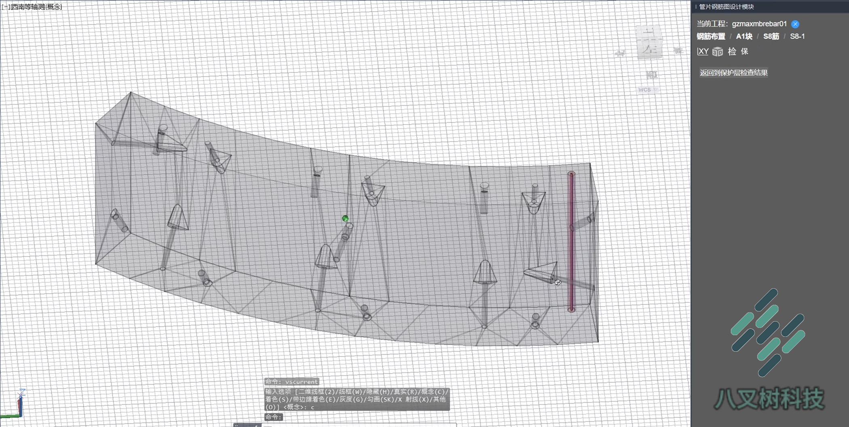Navigate to A1块 breadcrumb
849x427 pixels.
click(x=744, y=36)
